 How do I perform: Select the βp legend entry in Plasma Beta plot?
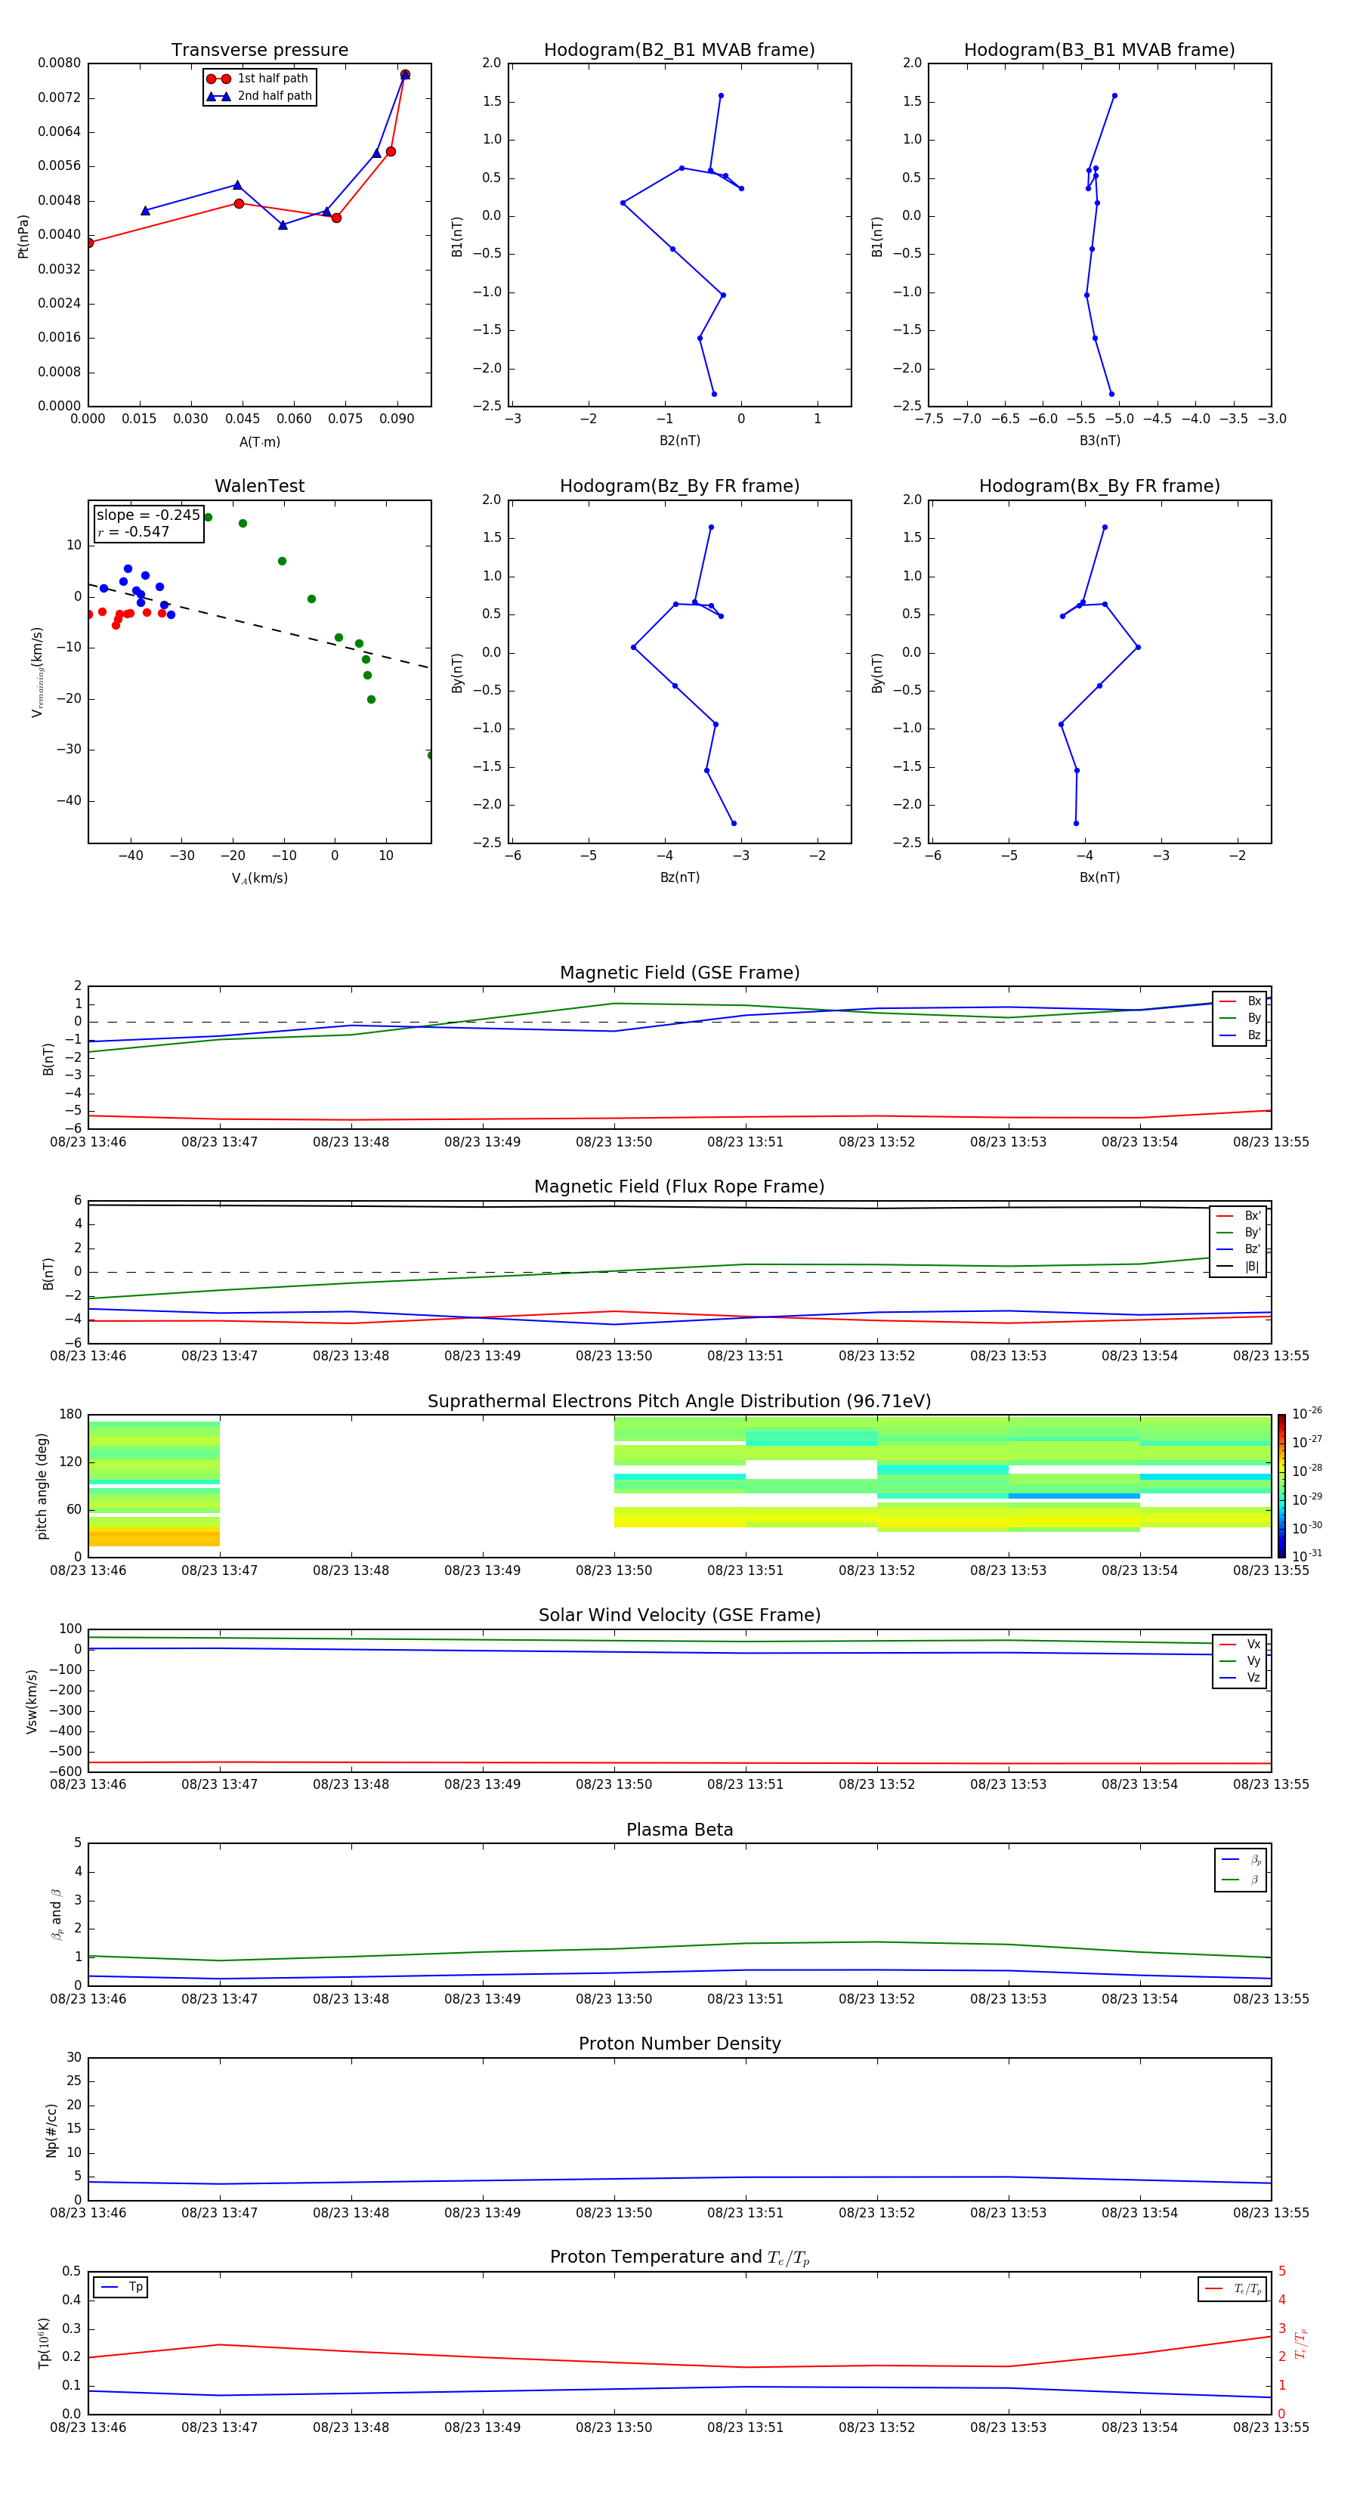[1242, 1860]
